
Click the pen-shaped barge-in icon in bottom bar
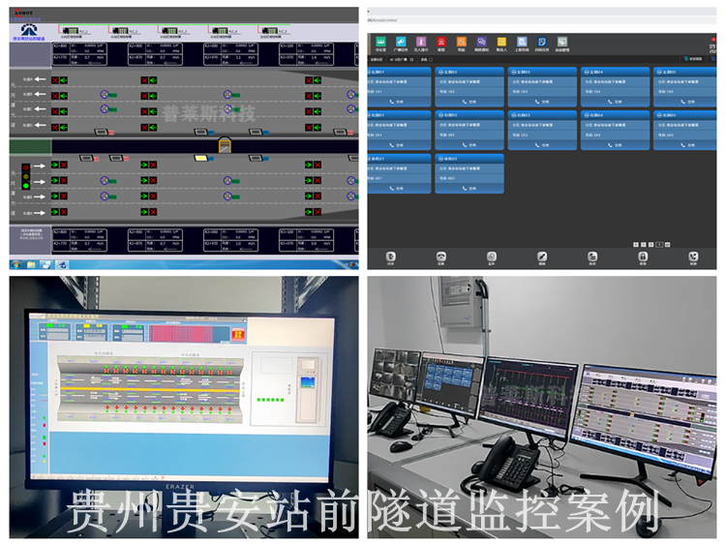pyautogui.click(x=542, y=257)
